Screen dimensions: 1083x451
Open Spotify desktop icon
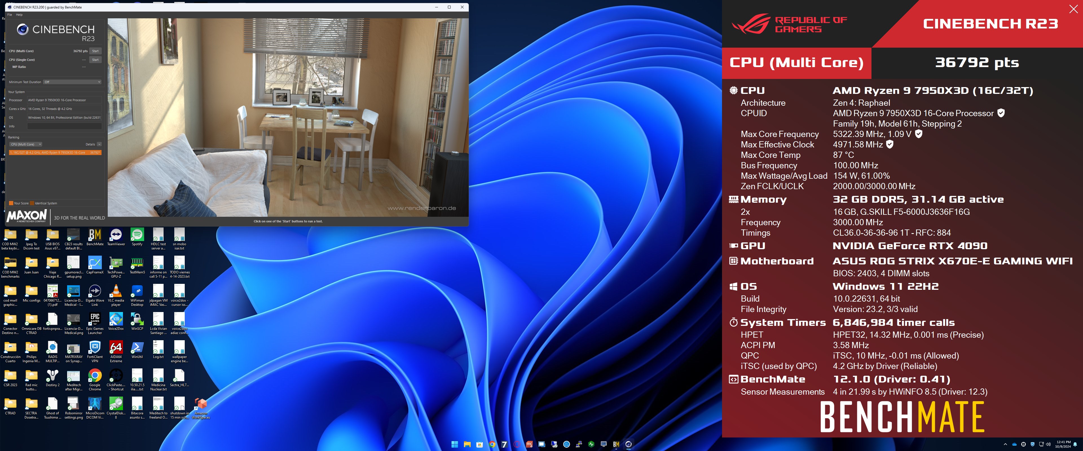(137, 237)
